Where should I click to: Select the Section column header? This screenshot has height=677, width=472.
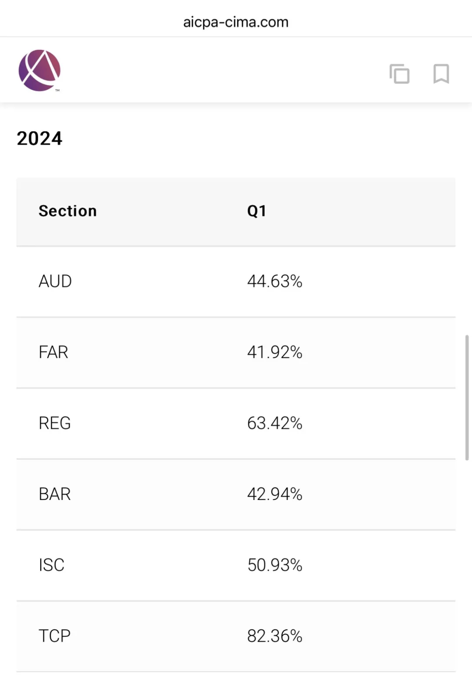68,211
